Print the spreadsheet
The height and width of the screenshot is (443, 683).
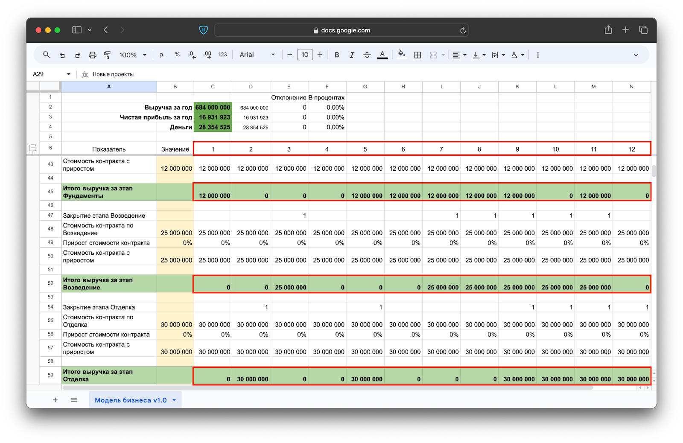coord(92,55)
